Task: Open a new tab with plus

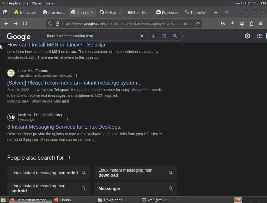Action: pos(216,13)
